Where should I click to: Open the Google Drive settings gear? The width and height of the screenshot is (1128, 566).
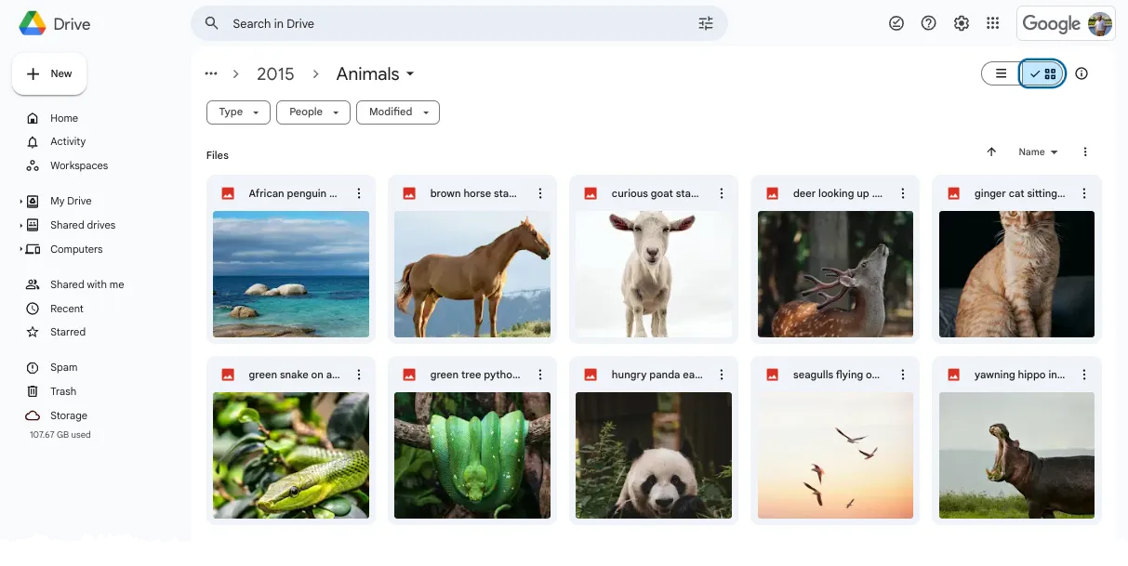[961, 23]
